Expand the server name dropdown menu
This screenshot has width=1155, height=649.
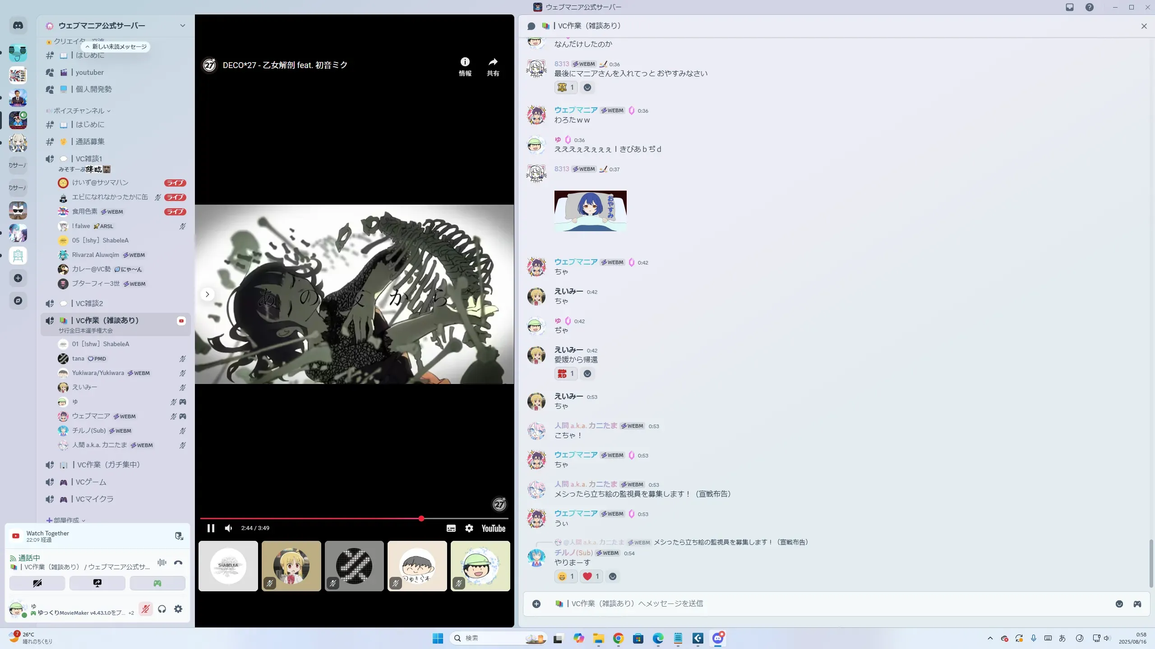pos(182,26)
